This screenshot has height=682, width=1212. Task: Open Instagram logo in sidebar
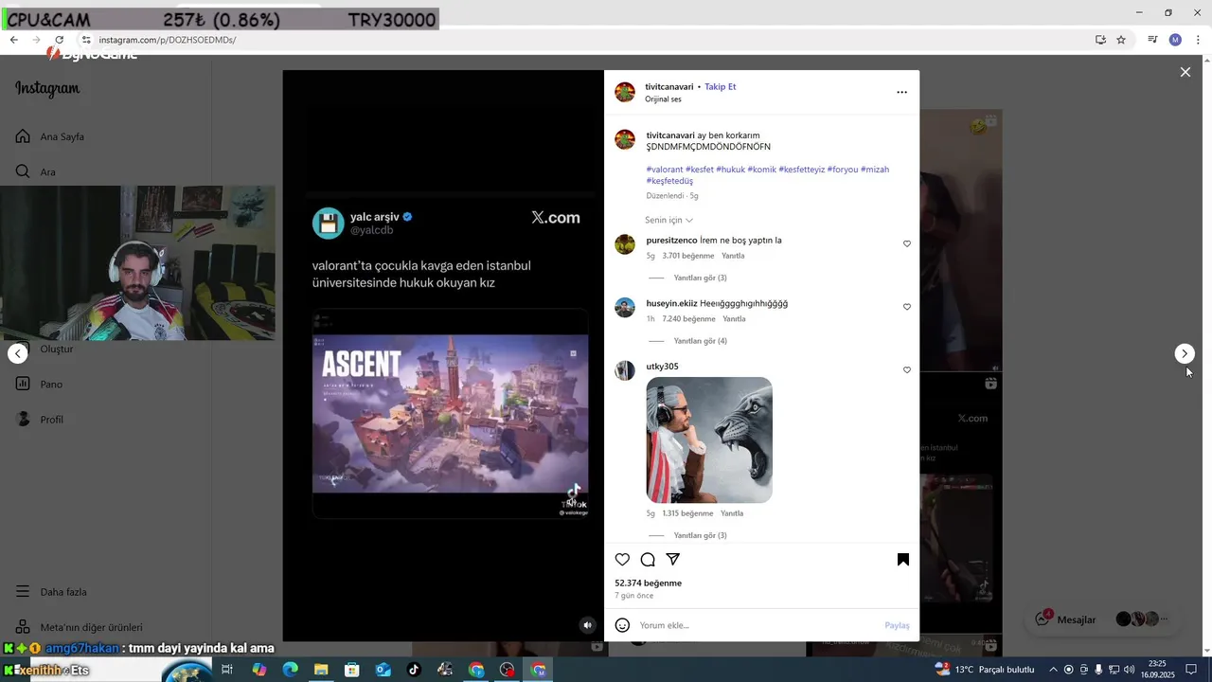47,89
